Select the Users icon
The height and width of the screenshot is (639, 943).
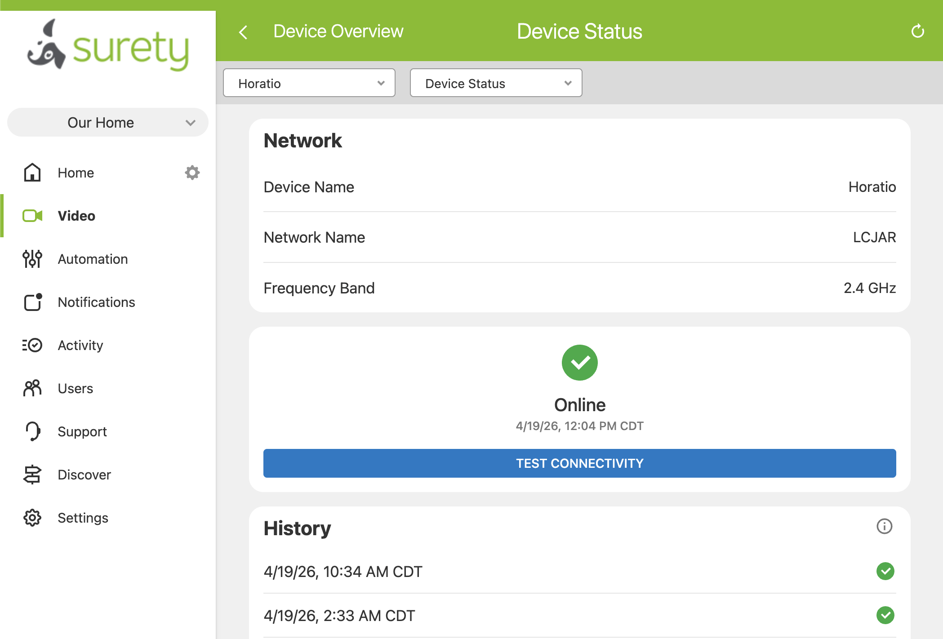point(32,388)
